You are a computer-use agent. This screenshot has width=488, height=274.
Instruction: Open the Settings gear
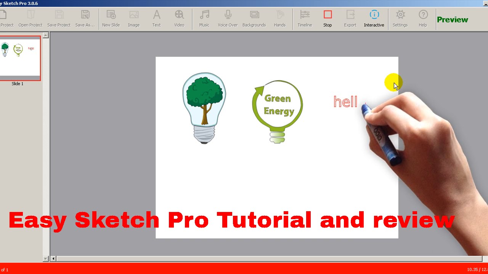coord(400,19)
